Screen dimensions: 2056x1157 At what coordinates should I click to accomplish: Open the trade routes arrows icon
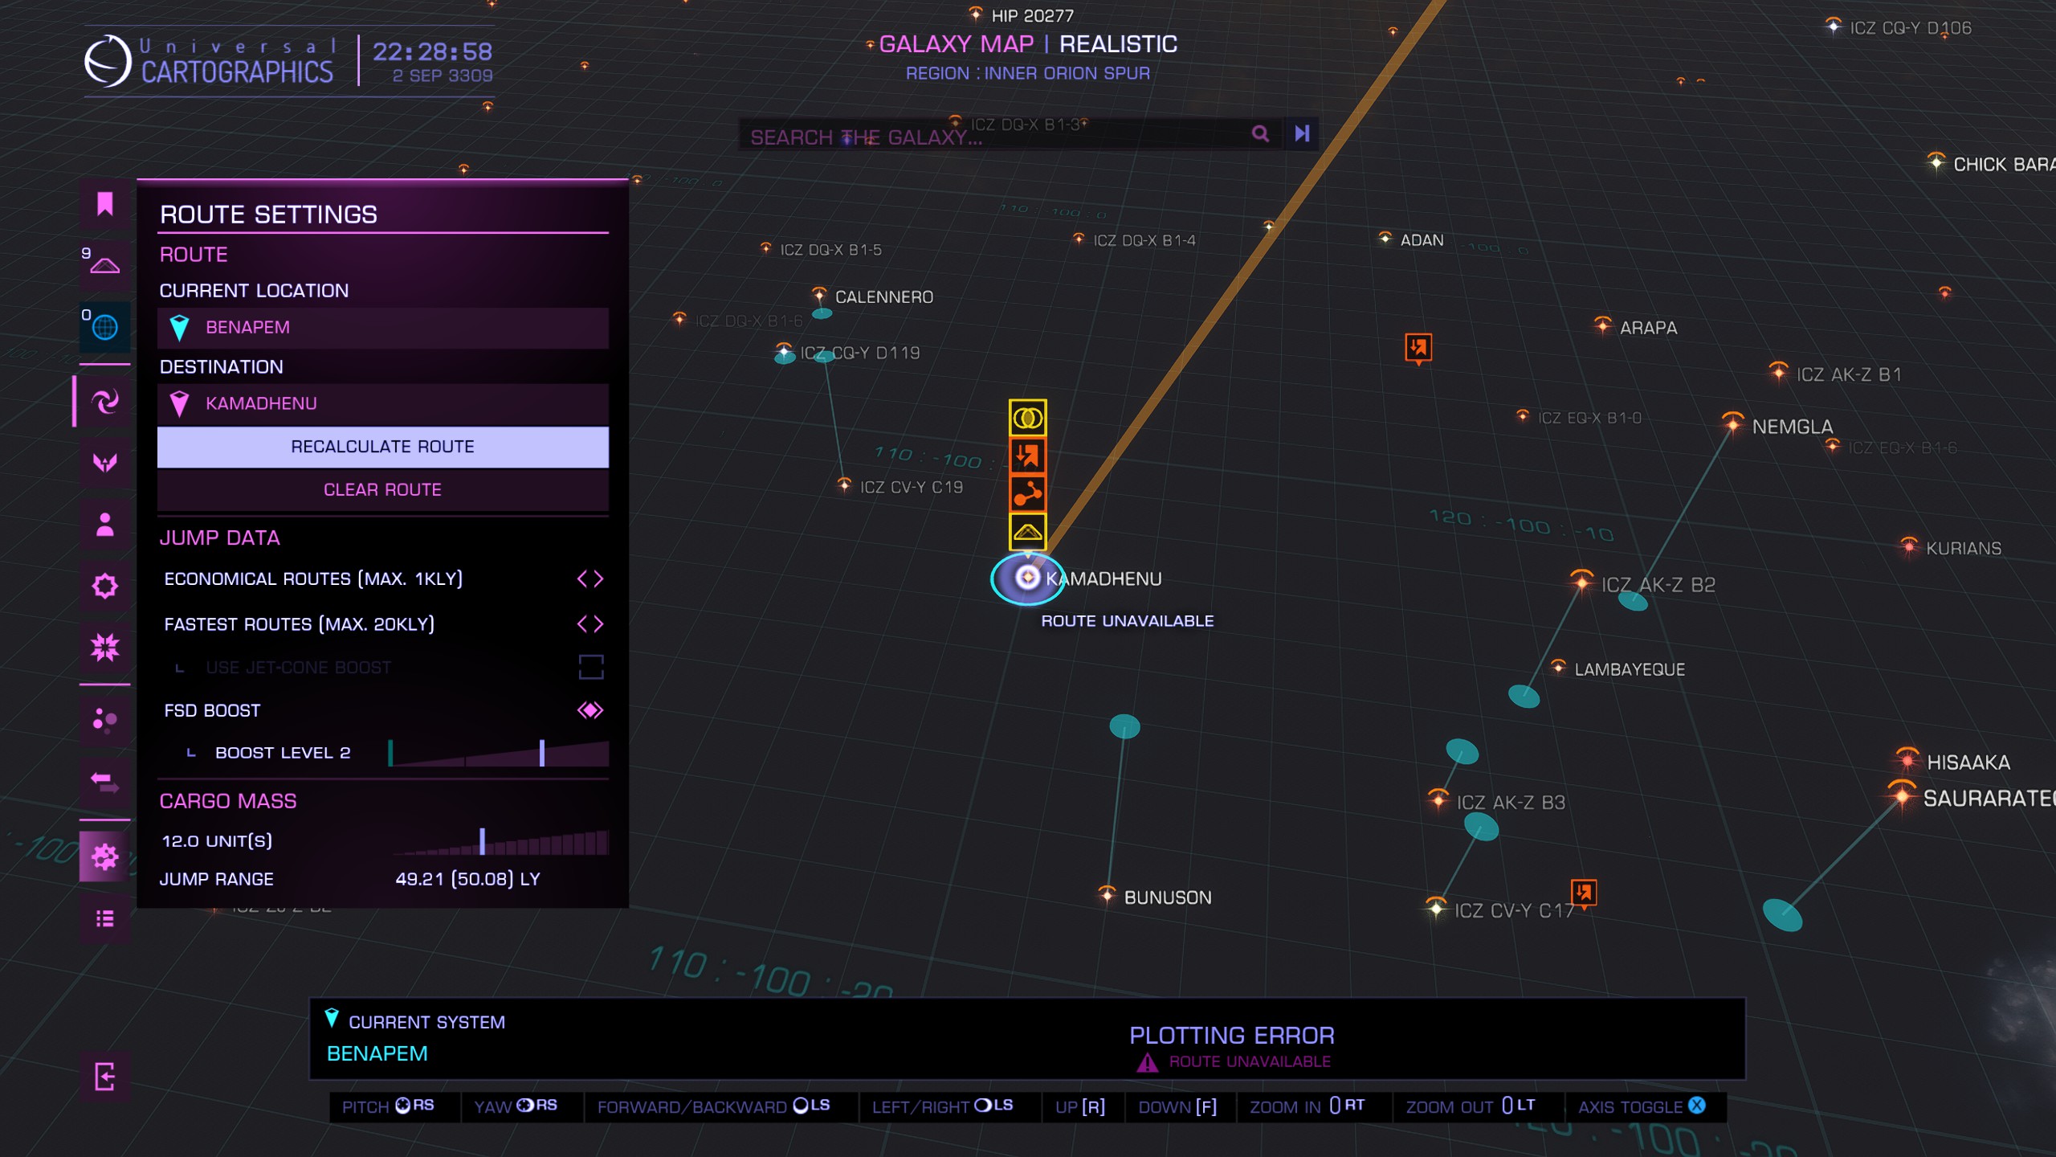click(x=104, y=781)
